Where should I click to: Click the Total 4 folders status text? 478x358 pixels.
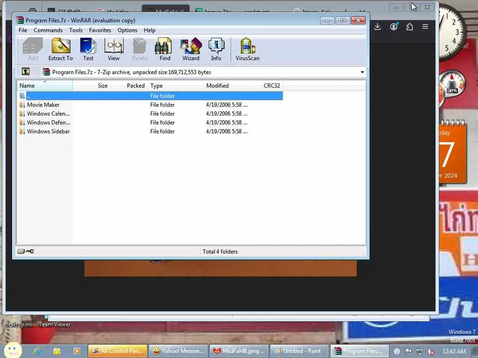[x=220, y=251]
